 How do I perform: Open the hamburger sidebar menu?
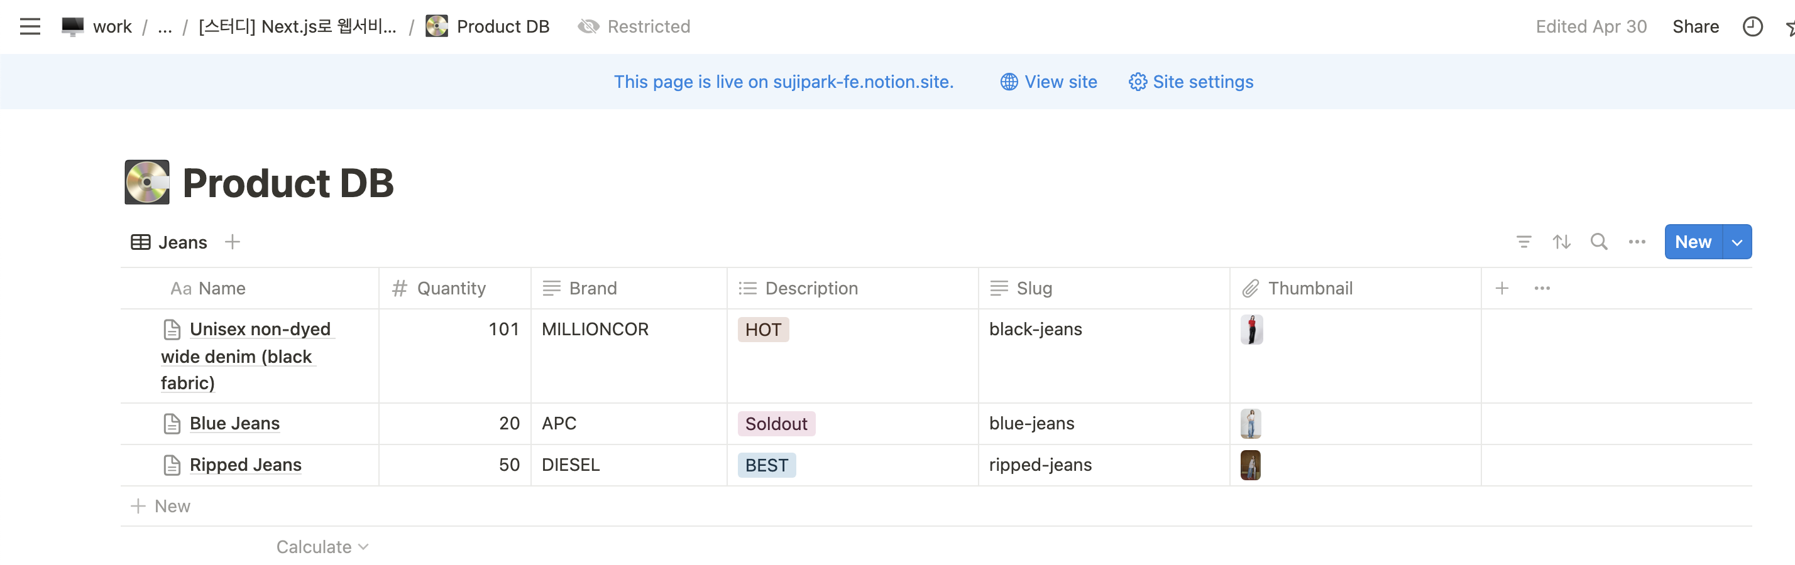coord(30,26)
